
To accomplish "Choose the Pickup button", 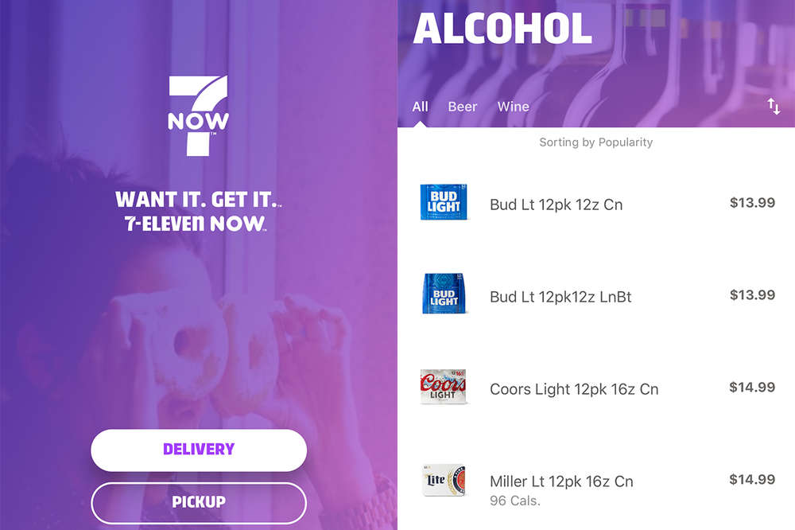I will (199, 502).
